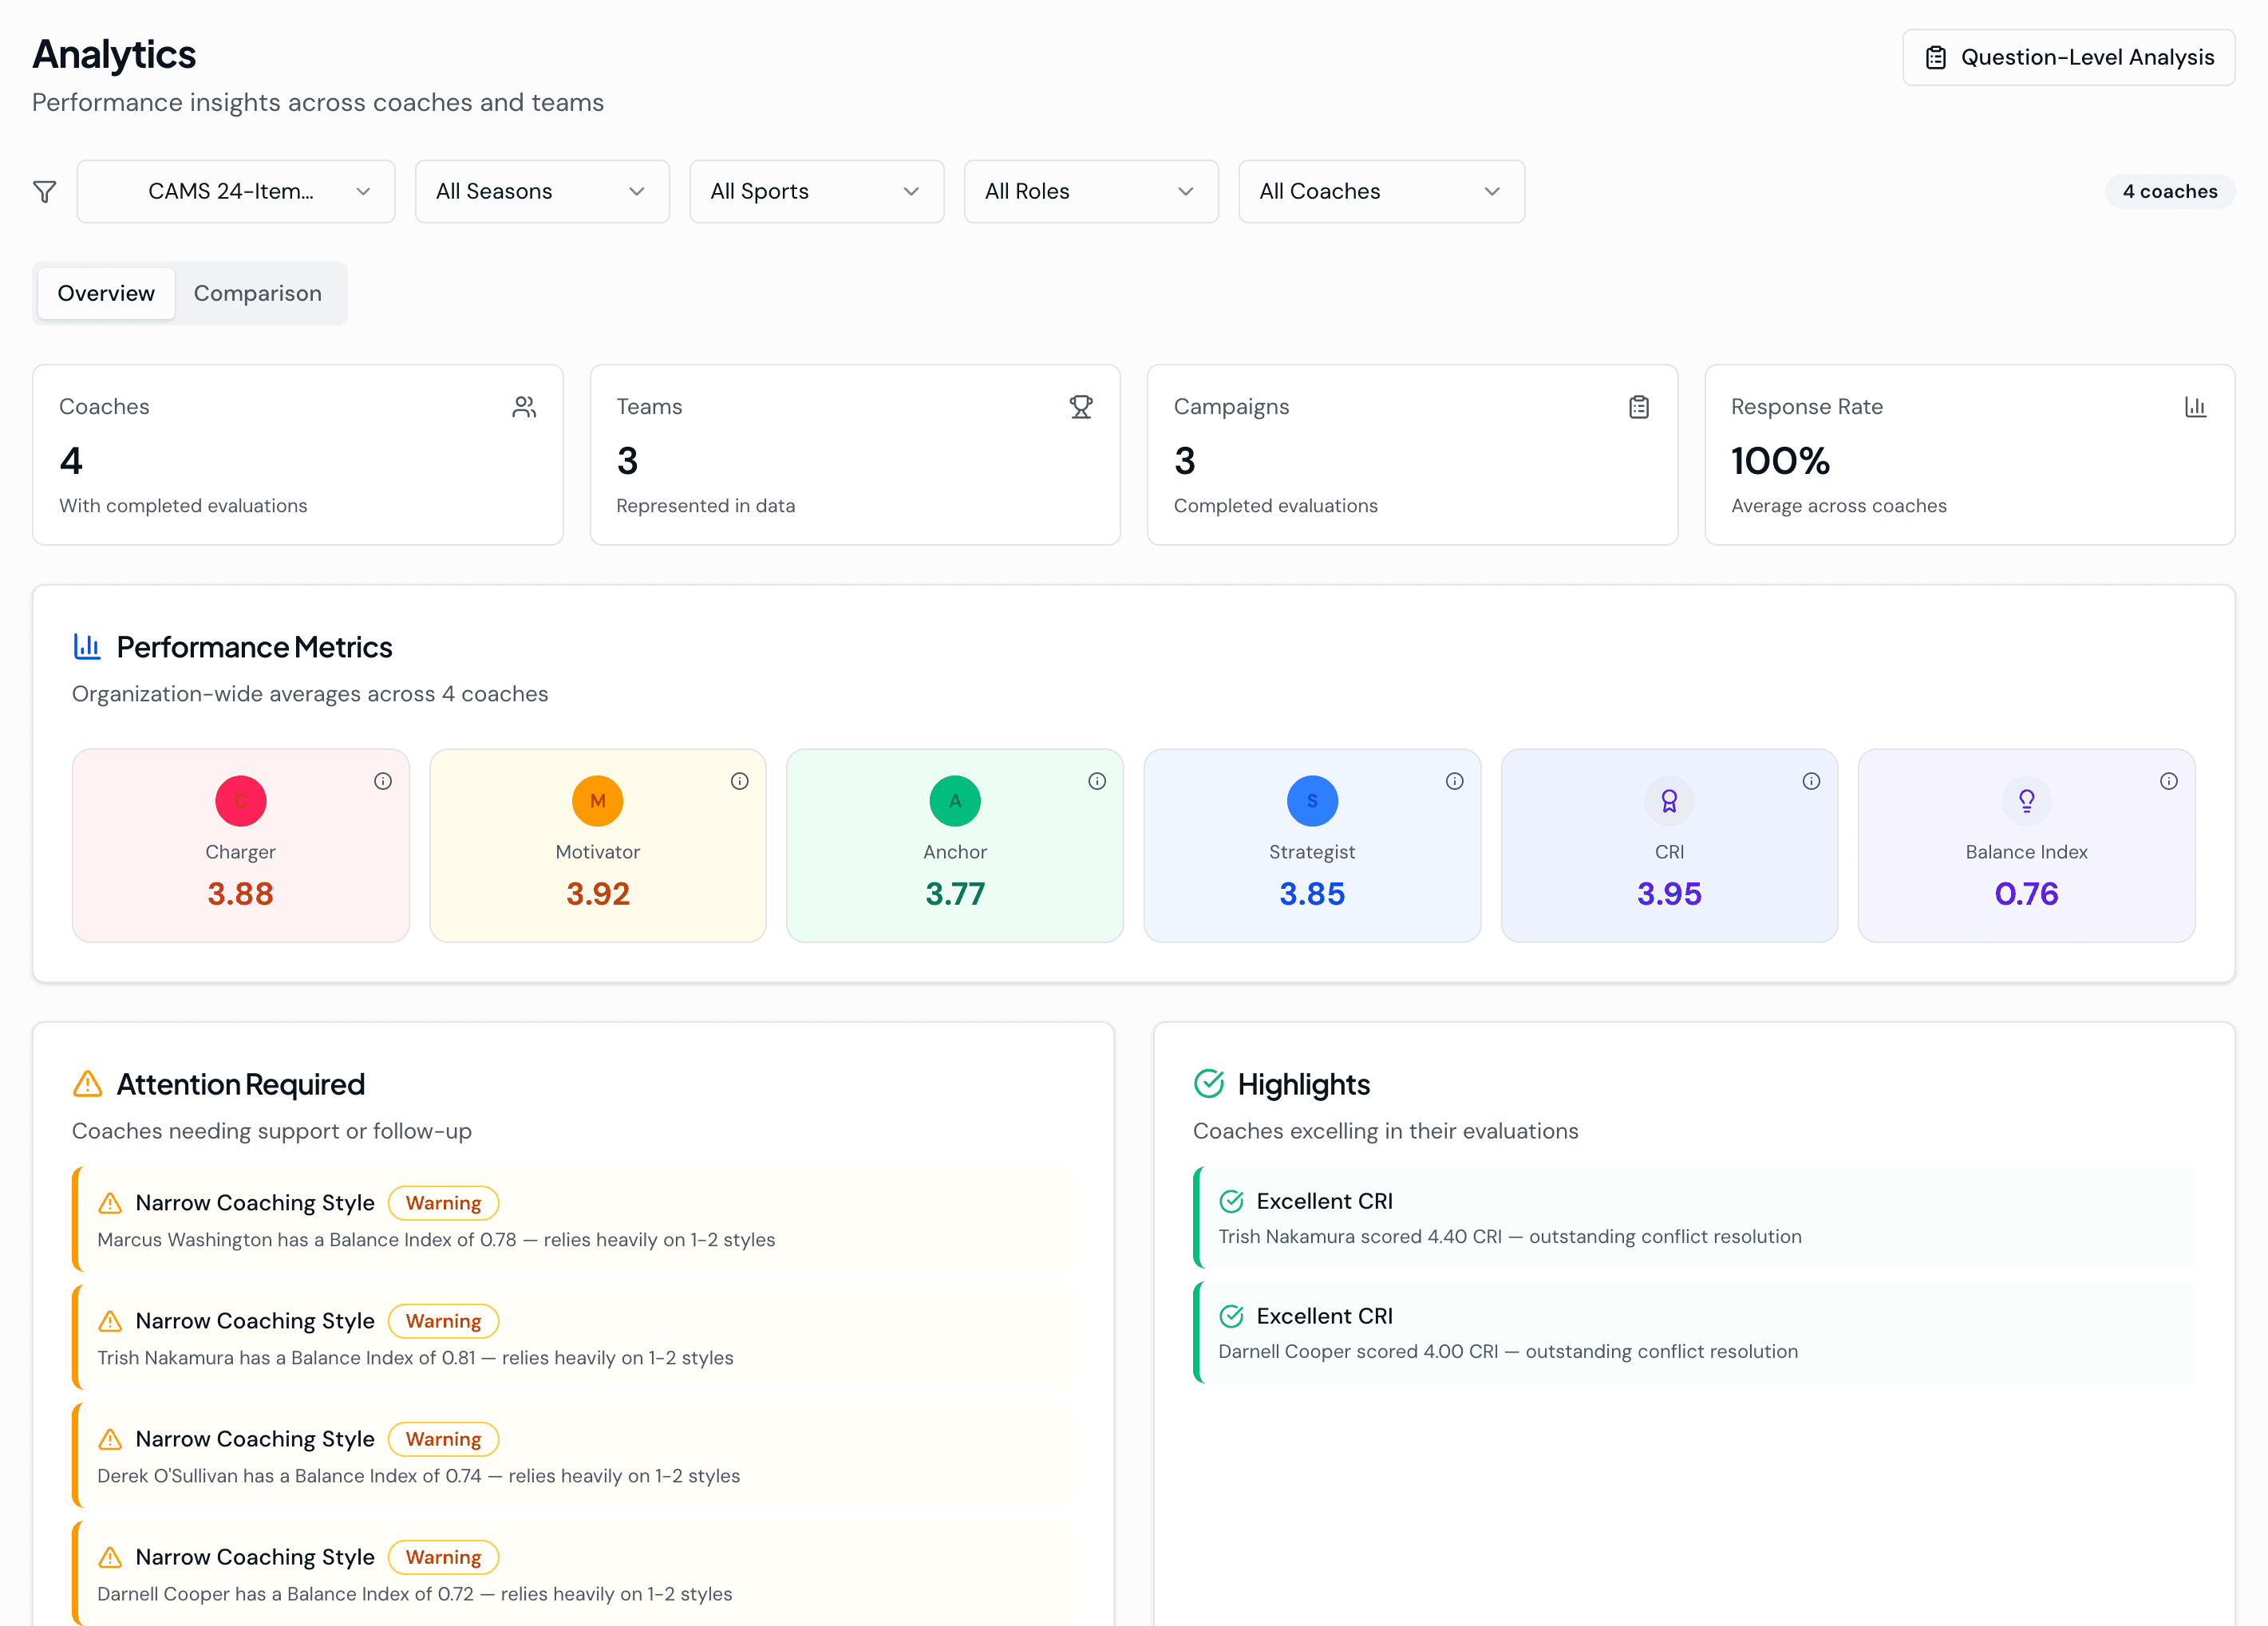Click the Warning badge on Marcus Washington's alert
The image size is (2268, 1626).
tap(443, 1203)
